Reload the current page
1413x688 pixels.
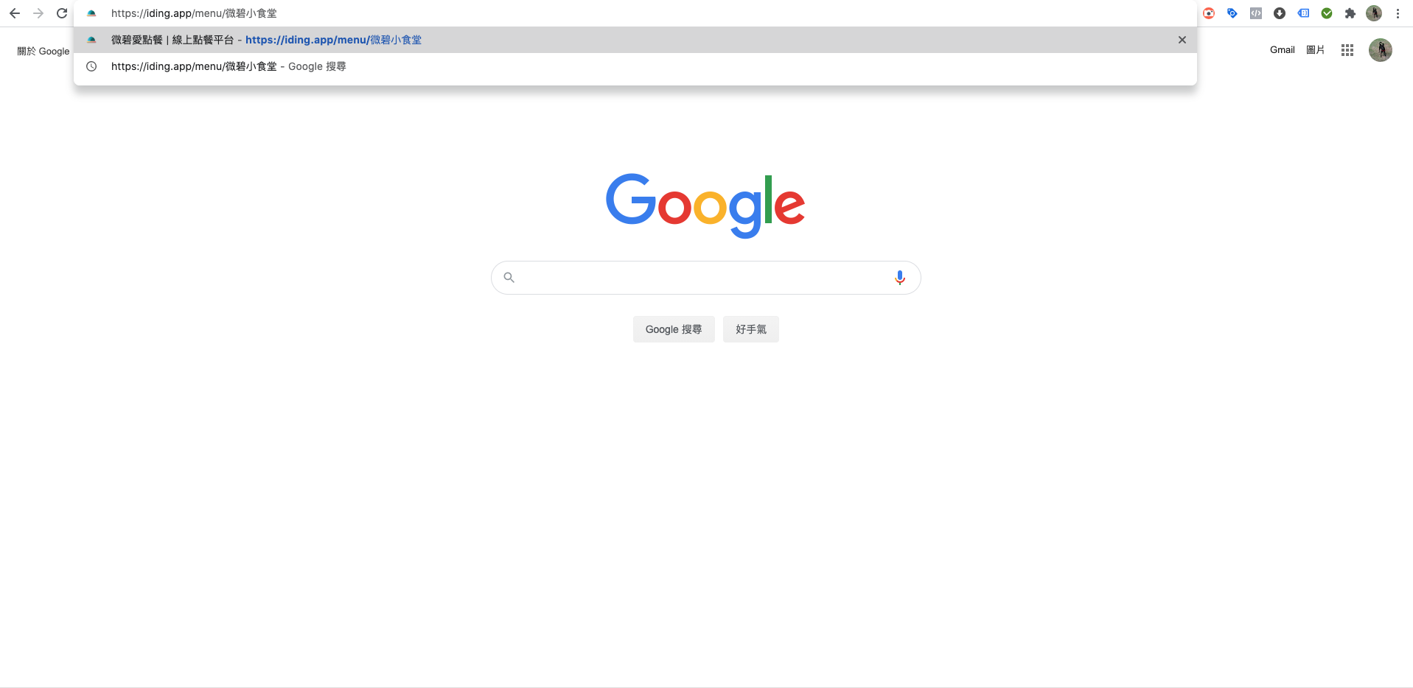(x=62, y=13)
